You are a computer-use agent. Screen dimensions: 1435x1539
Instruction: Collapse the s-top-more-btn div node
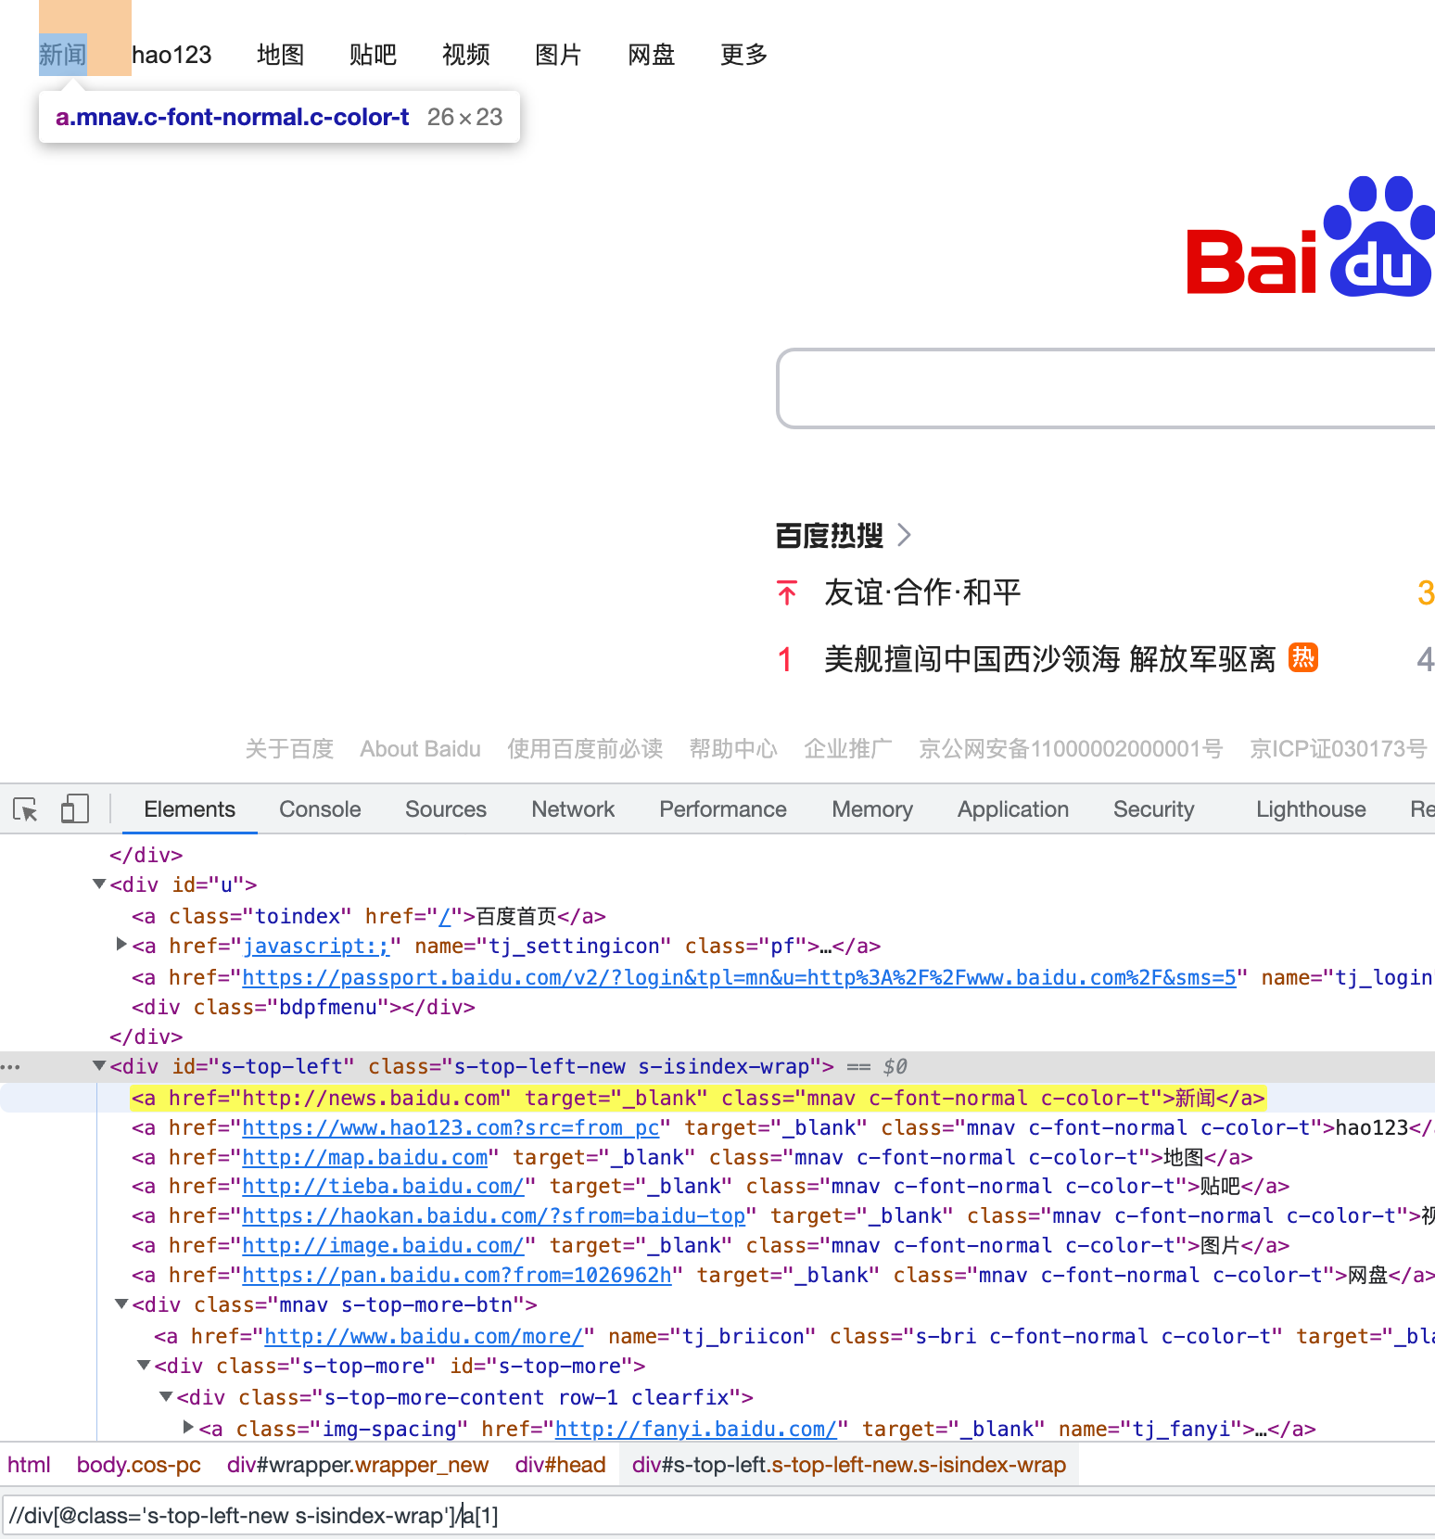pos(121,1304)
